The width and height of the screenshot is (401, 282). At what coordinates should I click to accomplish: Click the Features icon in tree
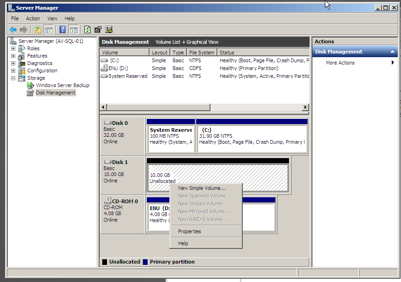point(22,56)
